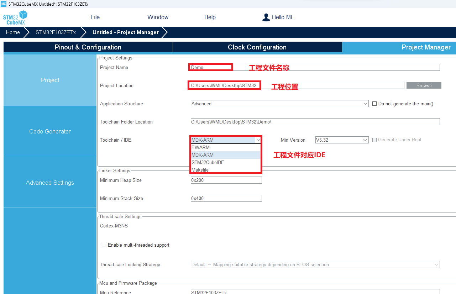Viewport: 456px width, 294px height.
Task: Open the Advanced Settings side panel
Action: pyautogui.click(x=50, y=183)
